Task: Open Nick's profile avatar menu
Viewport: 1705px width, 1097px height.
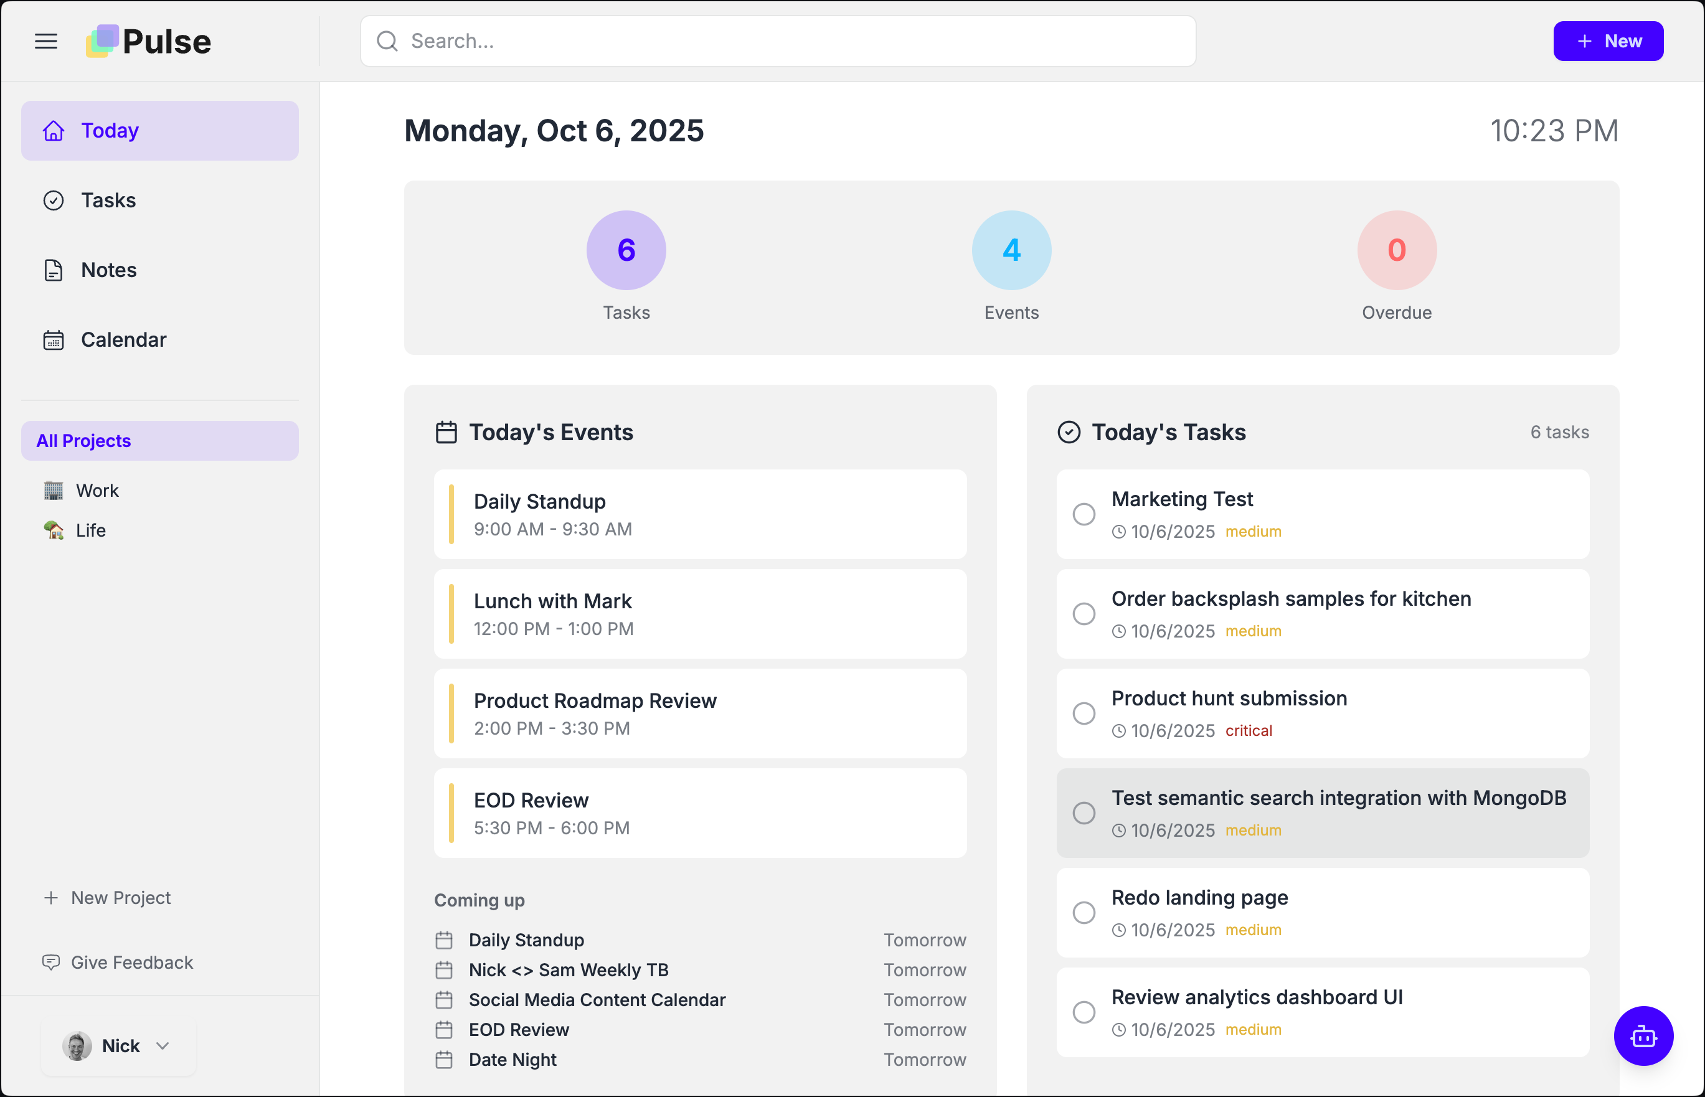Action: click(77, 1046)
